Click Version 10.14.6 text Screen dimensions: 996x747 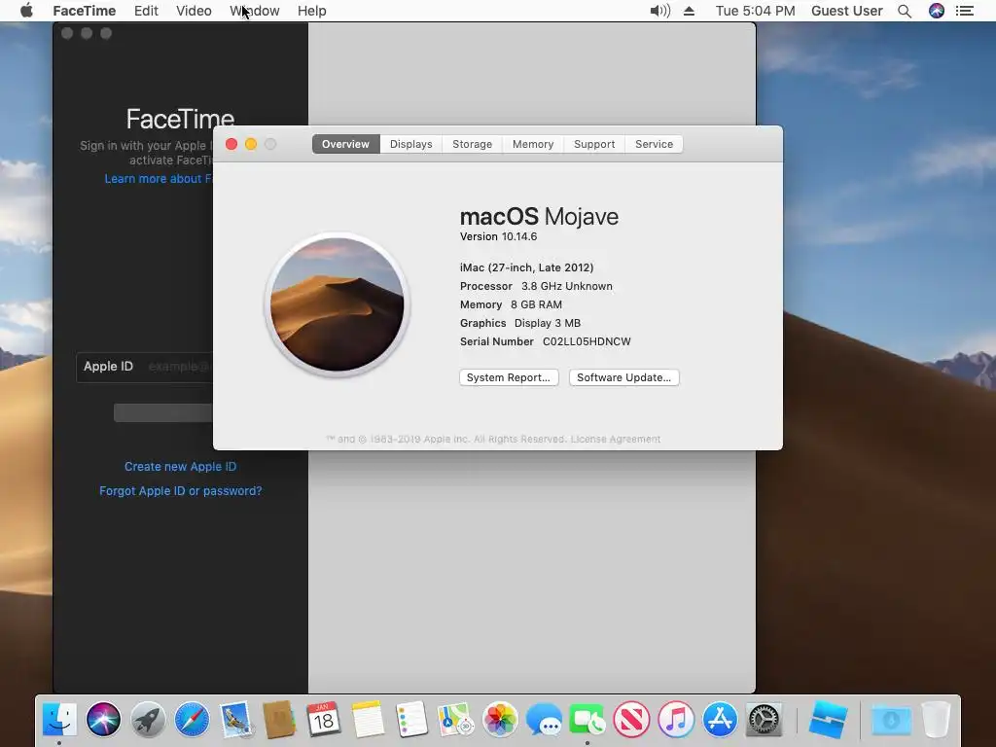[498, 236]
